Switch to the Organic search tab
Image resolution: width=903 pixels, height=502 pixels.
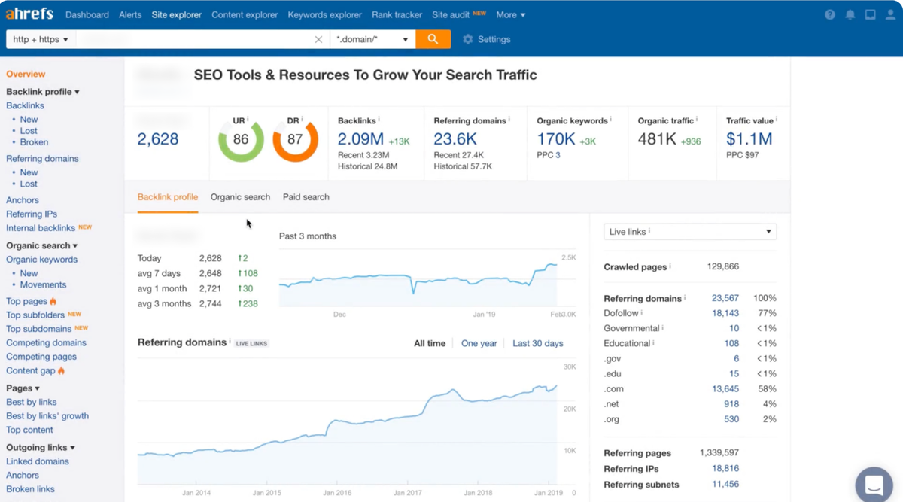coord(240,197)
